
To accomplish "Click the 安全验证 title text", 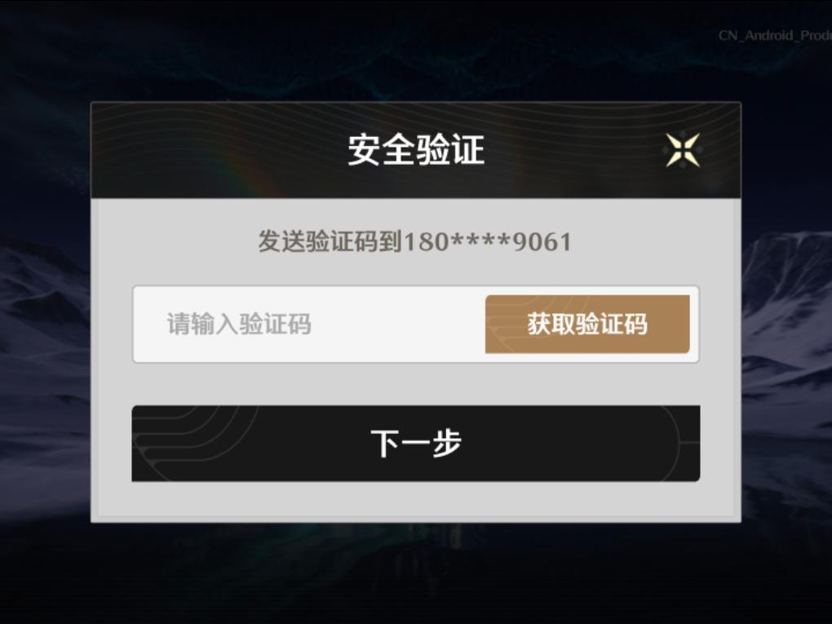I will pyautogui.click(x=416, y=150).
